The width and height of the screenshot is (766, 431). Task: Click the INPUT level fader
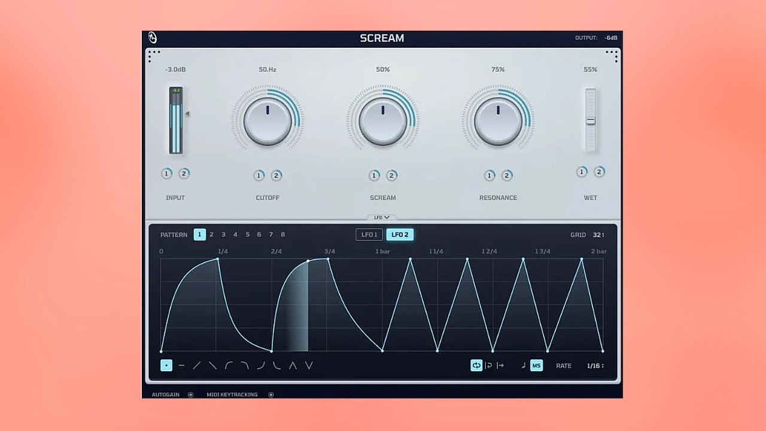(x=175, y=120)
